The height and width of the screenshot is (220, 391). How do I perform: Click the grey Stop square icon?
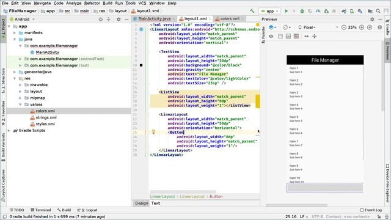click(x=334, y=11)
